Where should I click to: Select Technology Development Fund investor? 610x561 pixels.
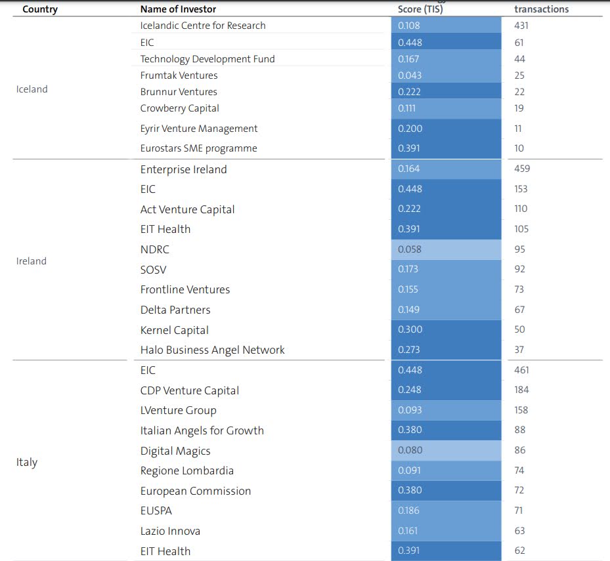click(x=207, y=59)
